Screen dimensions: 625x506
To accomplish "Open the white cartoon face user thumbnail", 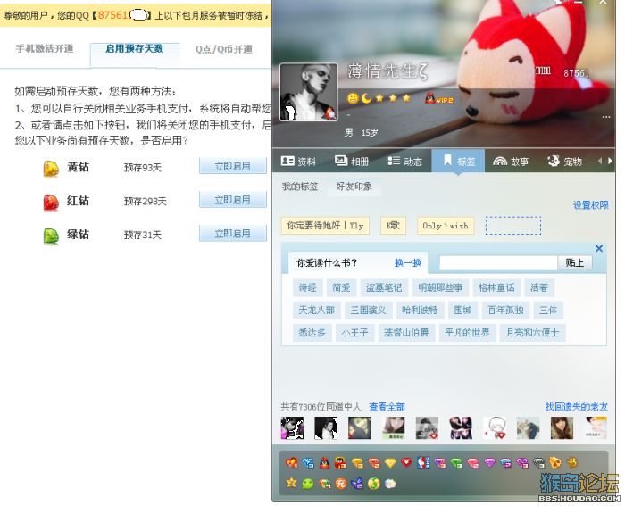I will pos(495,428).
